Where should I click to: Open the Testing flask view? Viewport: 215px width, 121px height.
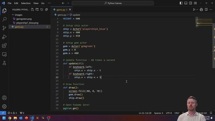point(4,63)
